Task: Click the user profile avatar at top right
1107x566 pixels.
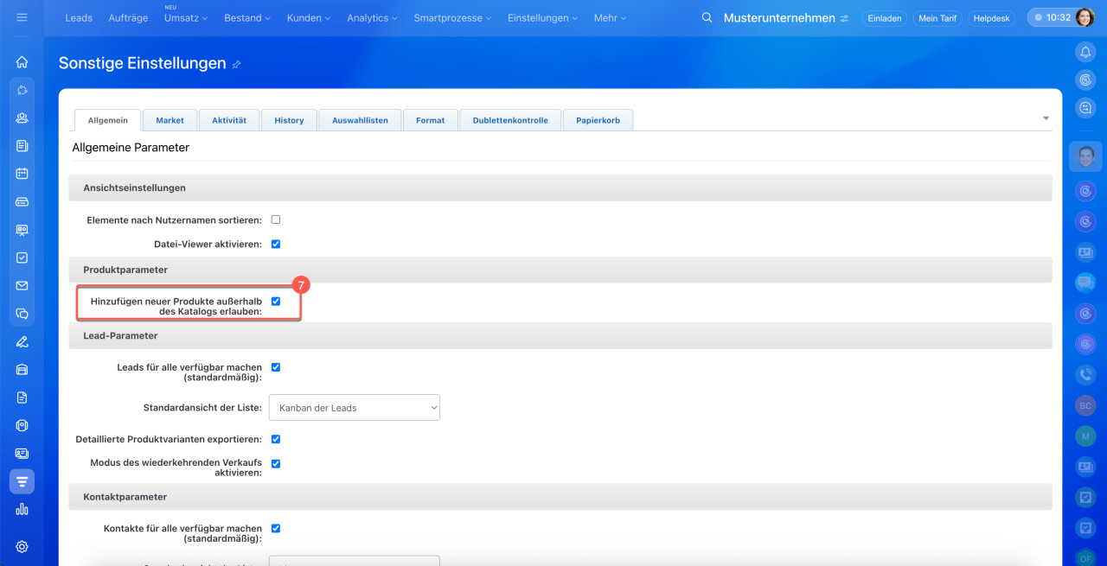Action: pyautogui.click(x=1085, y=17)
